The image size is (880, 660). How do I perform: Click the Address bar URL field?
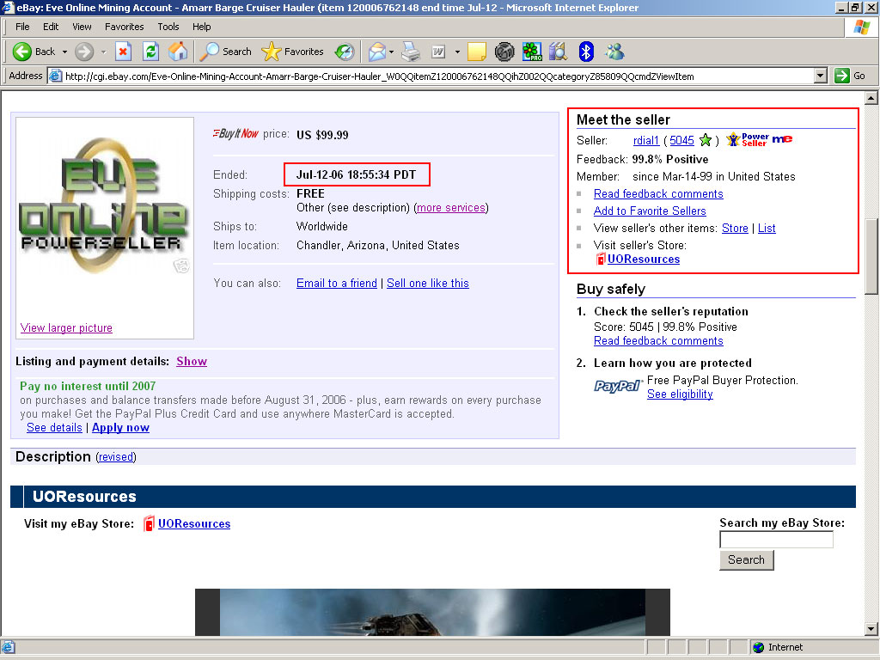click(x=432, y=76)
